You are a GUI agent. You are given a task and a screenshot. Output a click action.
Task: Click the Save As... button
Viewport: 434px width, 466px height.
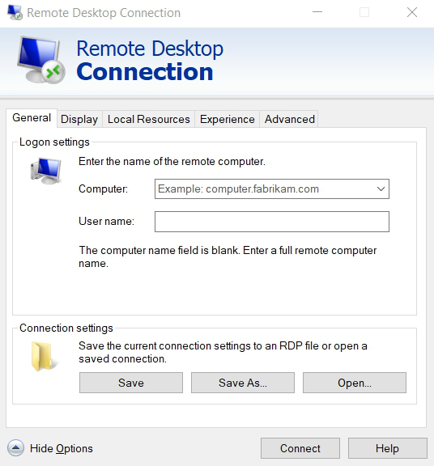pyautogui.click(x=243, y=383)
